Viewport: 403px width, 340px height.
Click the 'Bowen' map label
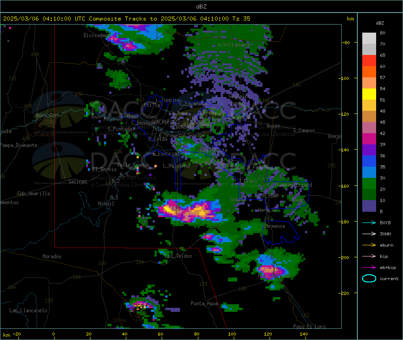click(298, 199)
